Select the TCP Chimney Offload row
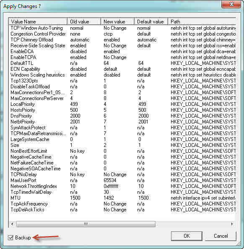244x249 pixels. point(122,40)
